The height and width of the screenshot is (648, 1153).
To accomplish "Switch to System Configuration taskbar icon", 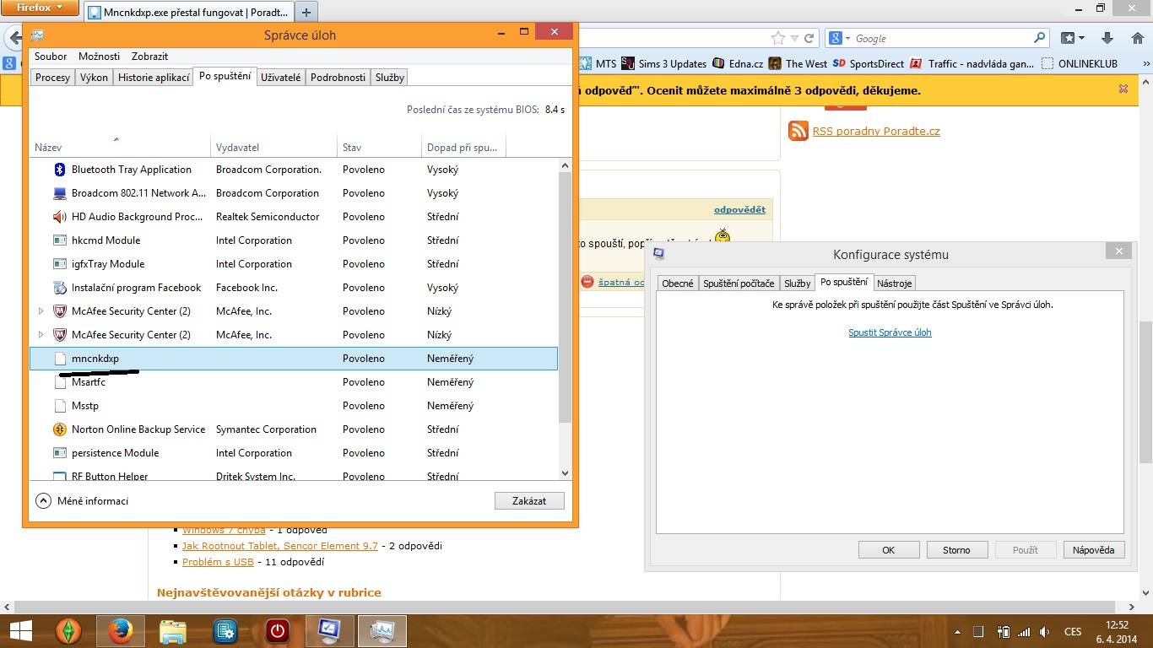I will pos(330,630).
